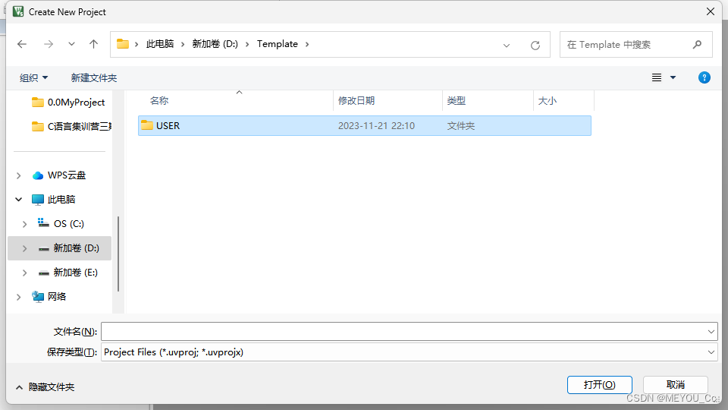The height and width of the screenshot is (410, 728).
Task: Click the search magnifier icon
Action: (697, 45)
